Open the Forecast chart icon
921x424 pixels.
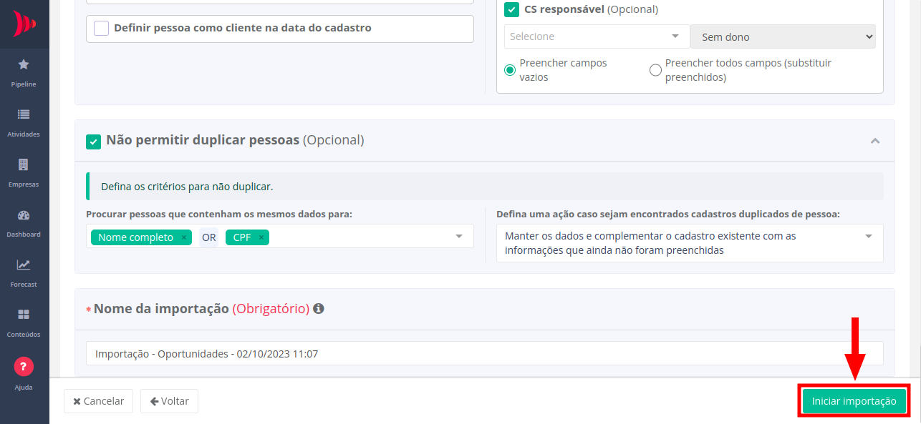pyautogui.click(x=24, y=265)
